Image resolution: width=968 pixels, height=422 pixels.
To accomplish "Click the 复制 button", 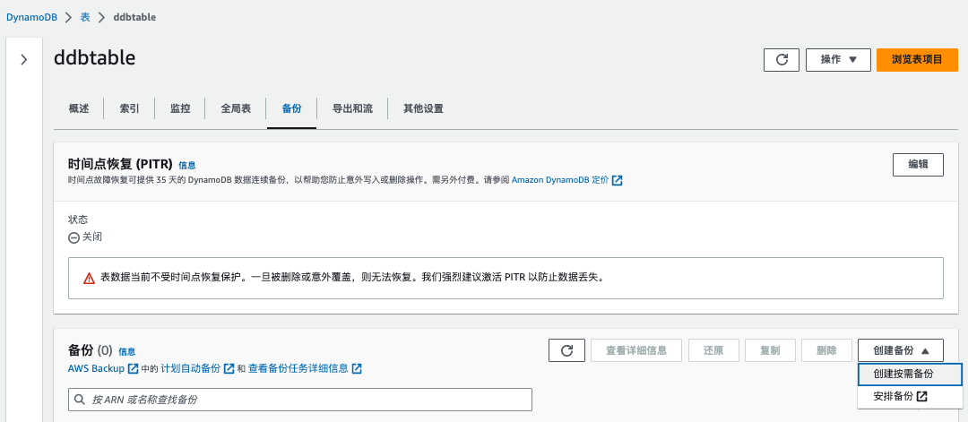I will tap(770, 350).
